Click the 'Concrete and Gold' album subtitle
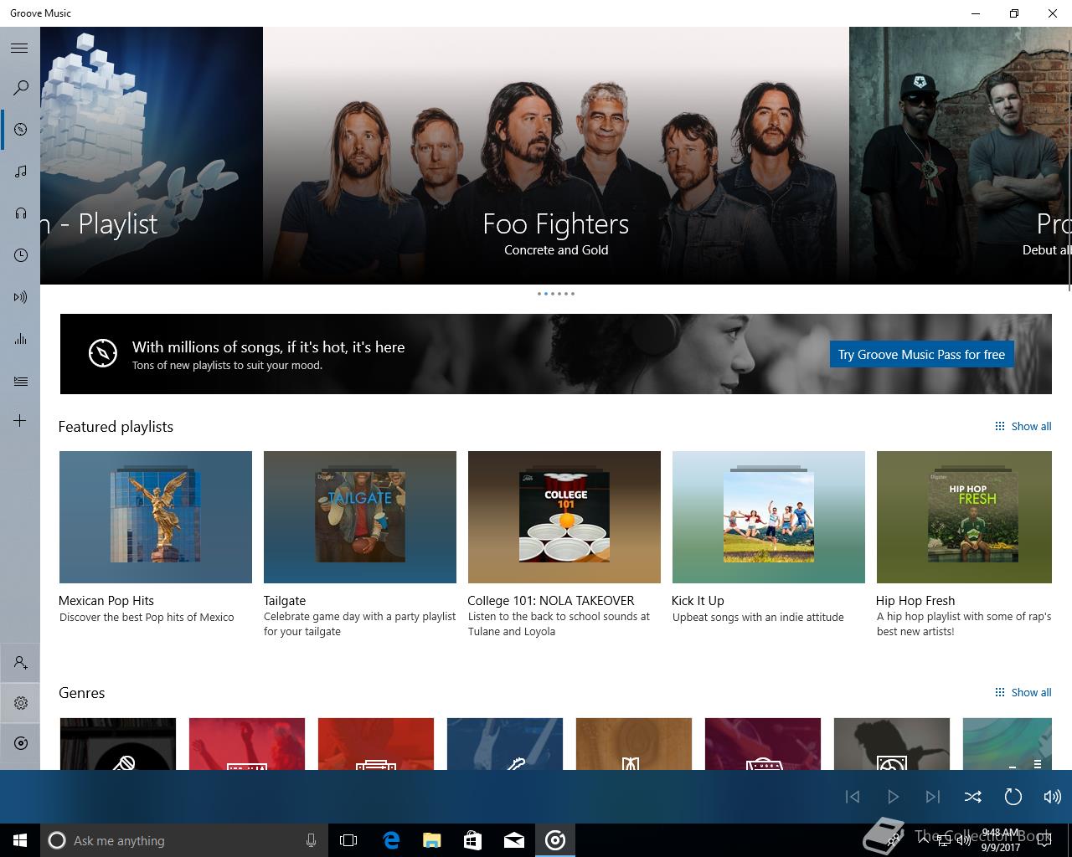 556,250
